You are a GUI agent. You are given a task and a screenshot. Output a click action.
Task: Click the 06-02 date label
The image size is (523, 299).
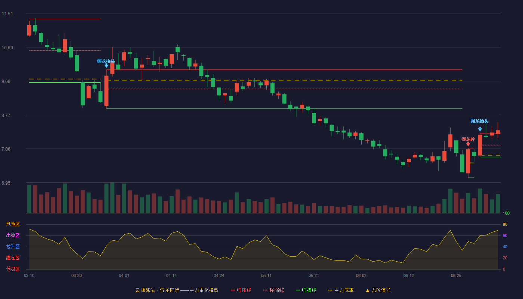(x=361, y=275)
